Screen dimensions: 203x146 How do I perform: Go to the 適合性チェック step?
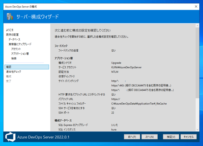click(x=14, y=72)
